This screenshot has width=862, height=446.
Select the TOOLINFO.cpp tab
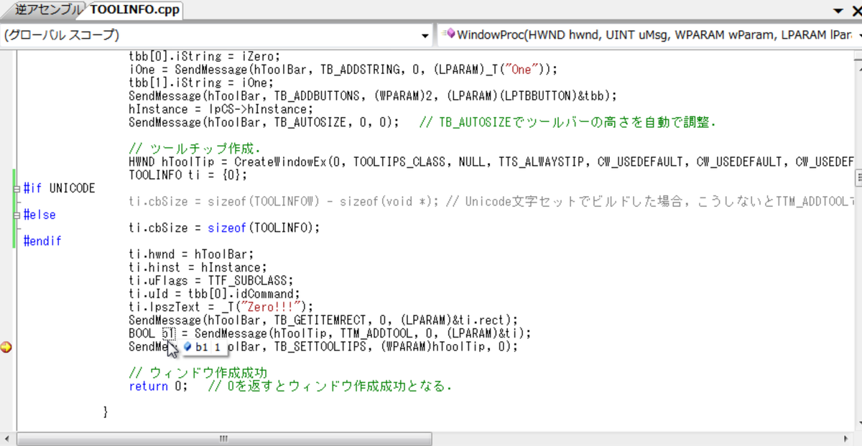tap(134, 10)
